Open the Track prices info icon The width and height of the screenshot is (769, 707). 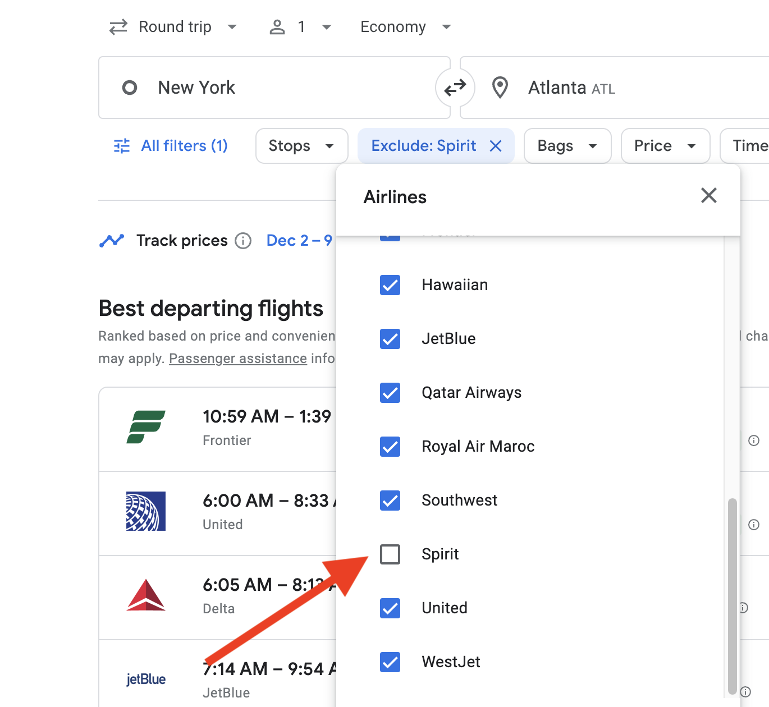[243, 241]
